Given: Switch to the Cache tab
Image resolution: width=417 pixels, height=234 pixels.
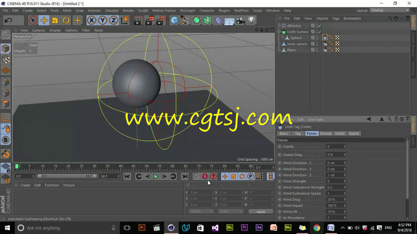Looking at the screenshot, I should coord(340,134).
